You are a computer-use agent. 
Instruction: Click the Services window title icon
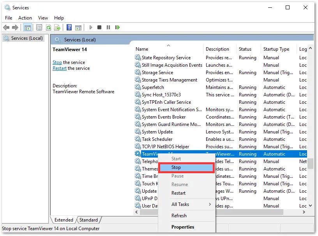click(7, 8)
